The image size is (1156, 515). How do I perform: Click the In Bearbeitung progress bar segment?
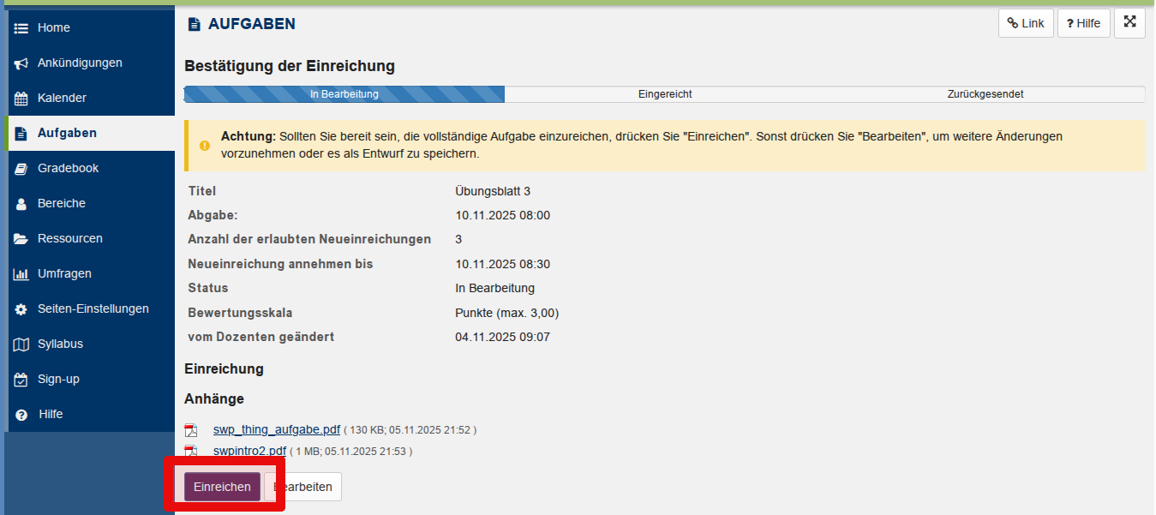pyautogui.click(x=344, y=94)
